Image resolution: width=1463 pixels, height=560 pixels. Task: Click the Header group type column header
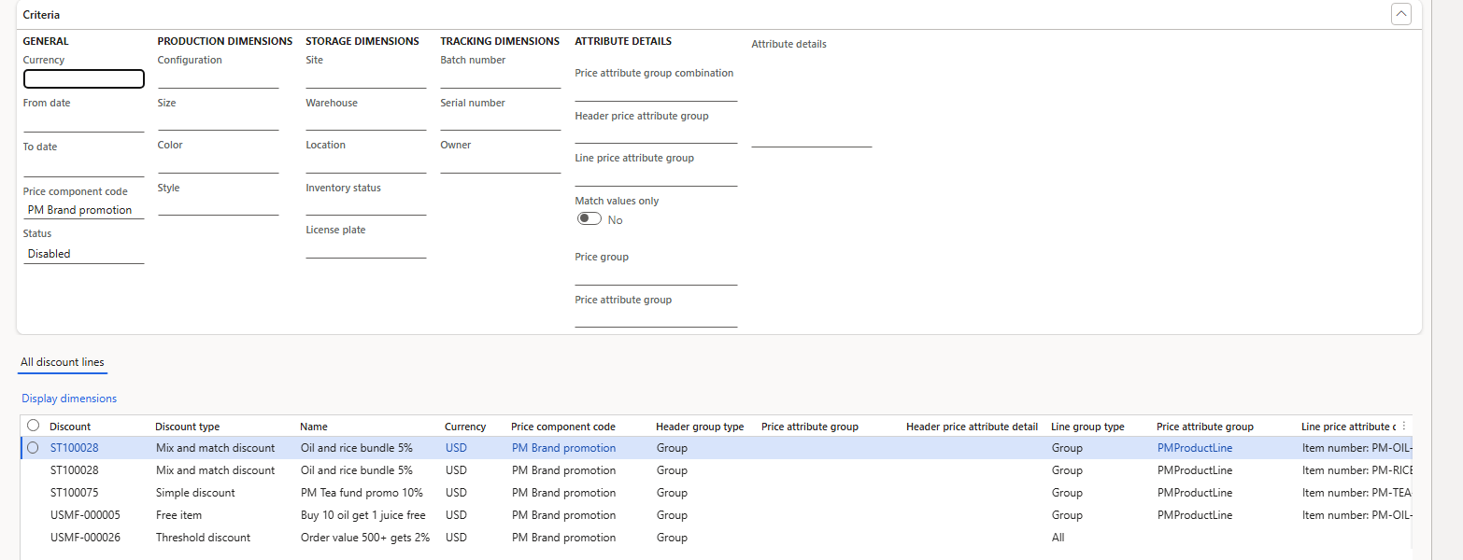tap(700, 427)
